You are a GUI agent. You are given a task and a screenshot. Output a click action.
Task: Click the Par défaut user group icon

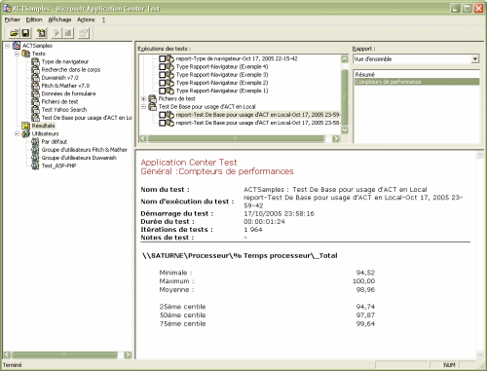[x=35, y=141]
